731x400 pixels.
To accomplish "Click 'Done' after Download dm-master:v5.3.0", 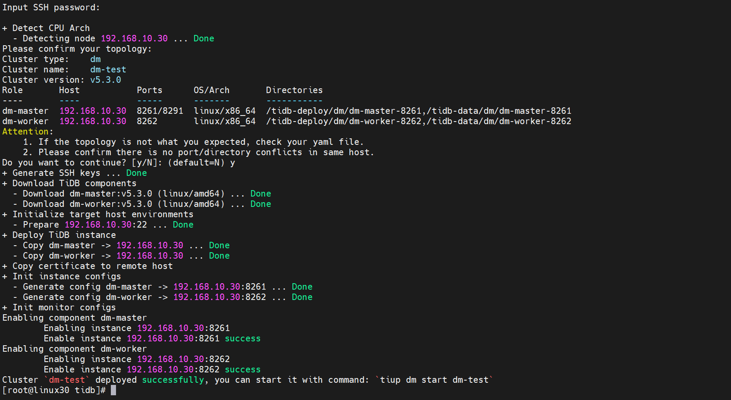I will point(260,194).
